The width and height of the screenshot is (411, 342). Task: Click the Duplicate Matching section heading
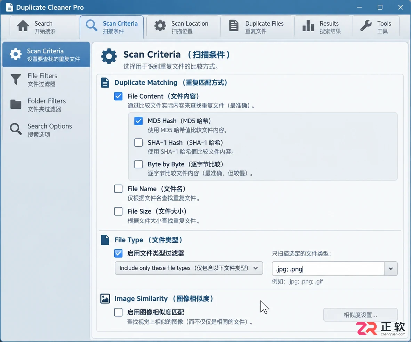pos(171,83)
